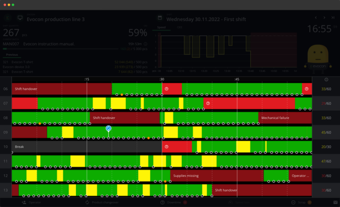Image resolution: width=340 pixels, height=207 pixels.
Task: Click the info icon beside 95h 53m
Action: point(145,44)
